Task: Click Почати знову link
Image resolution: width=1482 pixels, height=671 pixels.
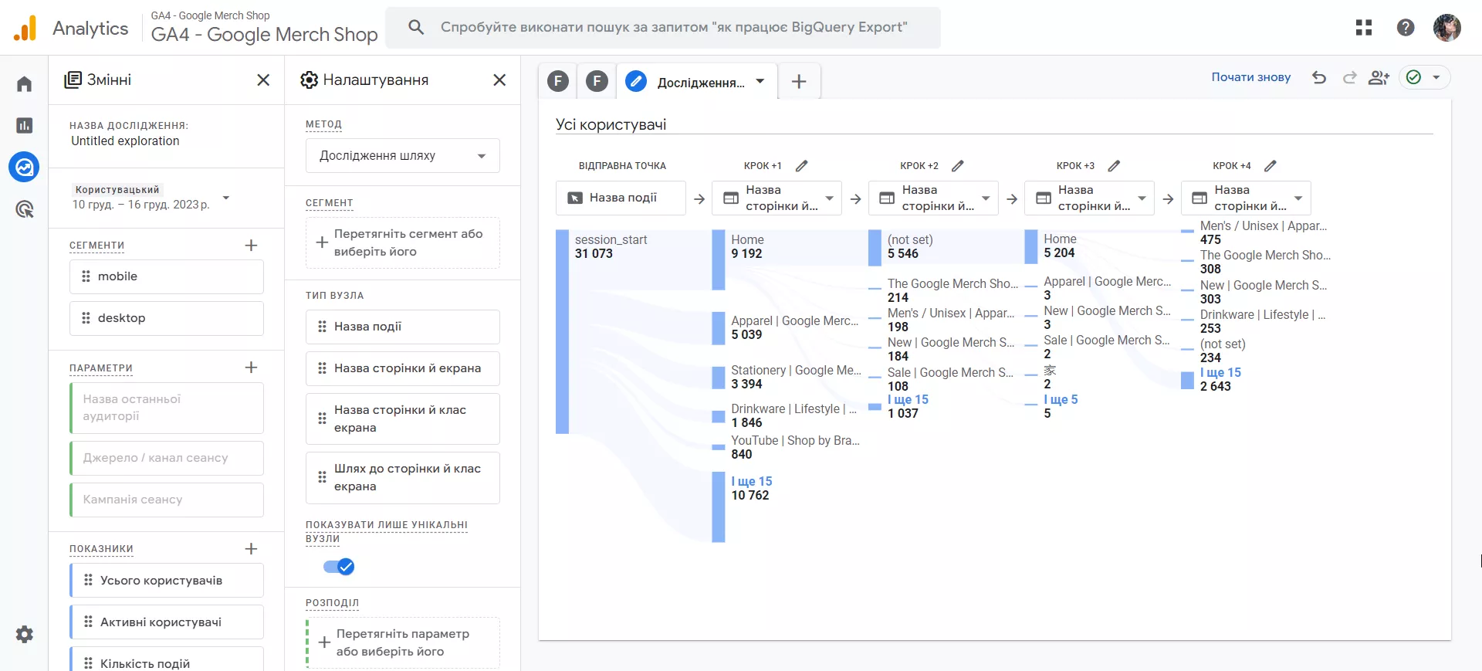Action: [1250, 77]
